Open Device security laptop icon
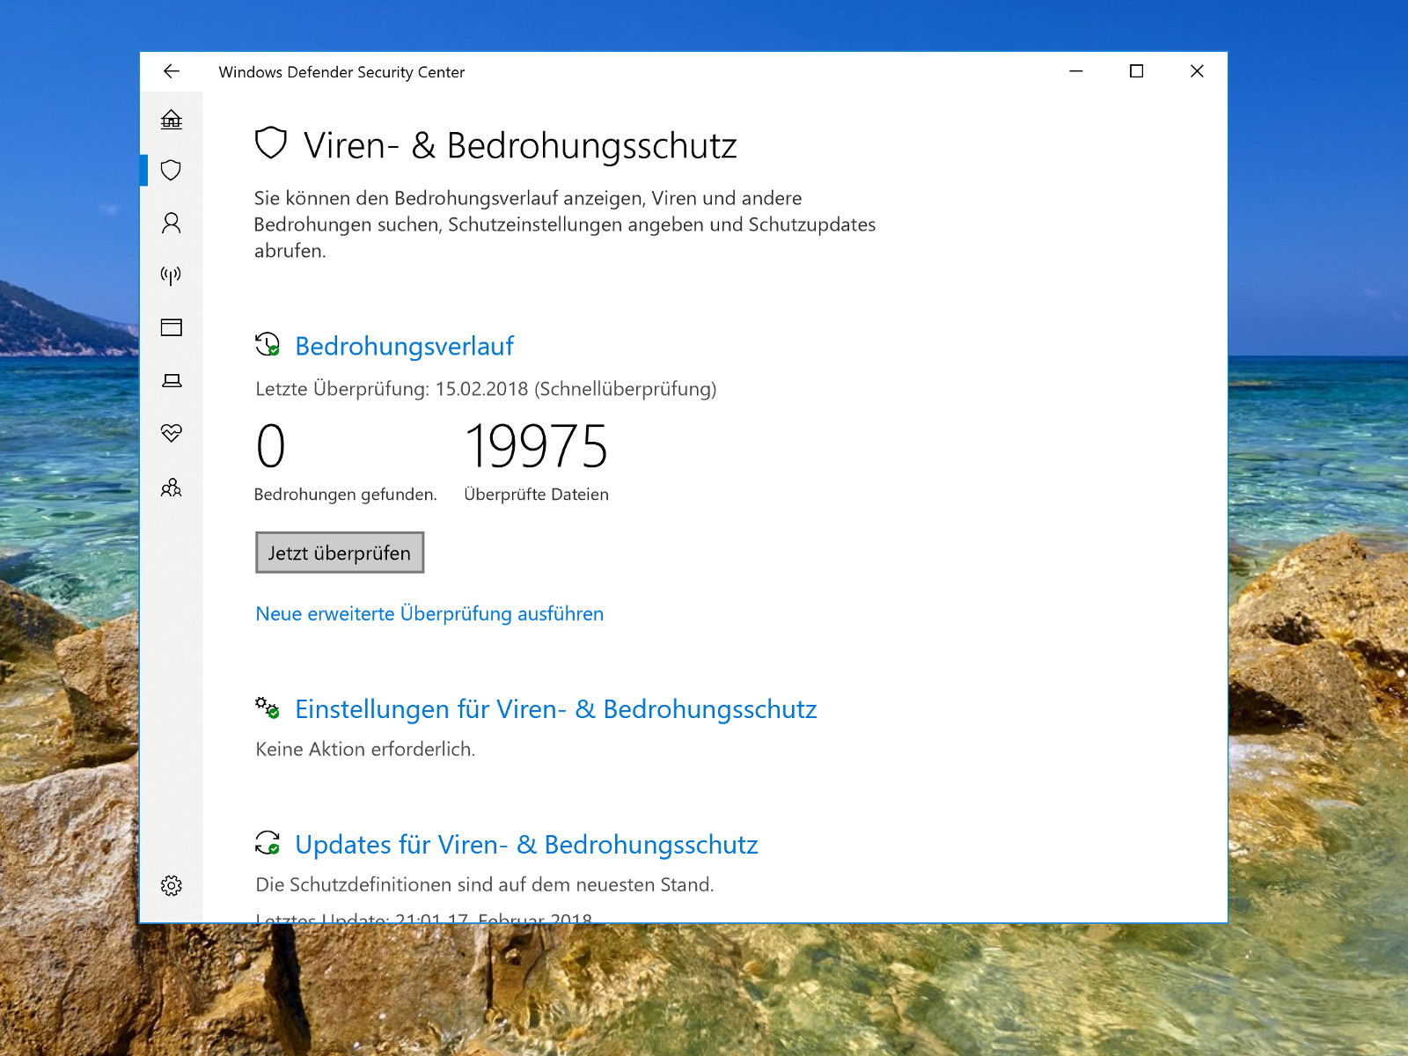Screen dimensions: 1408x1056 pos(172,380)
